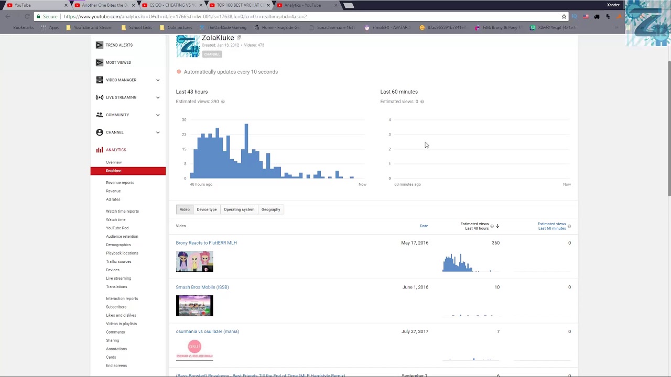671x377 pixels.
Task: Click the page vertical scrollbar
Action: (668, 128)
